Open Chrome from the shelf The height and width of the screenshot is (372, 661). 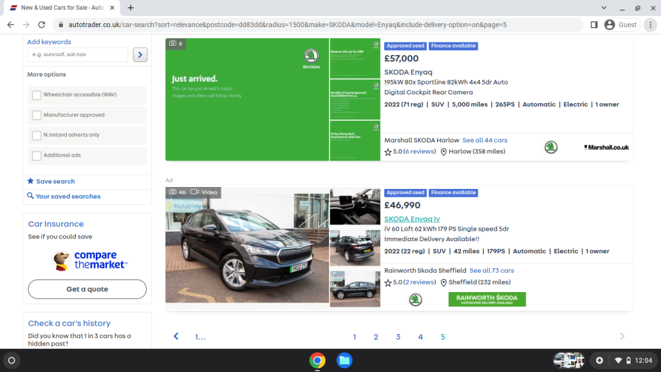click(x=317, y=361)
